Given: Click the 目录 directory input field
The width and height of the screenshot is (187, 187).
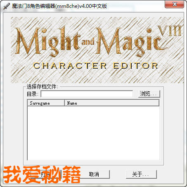Looking at the screenshot, I should pyautogui.click(x=87, y=94).
